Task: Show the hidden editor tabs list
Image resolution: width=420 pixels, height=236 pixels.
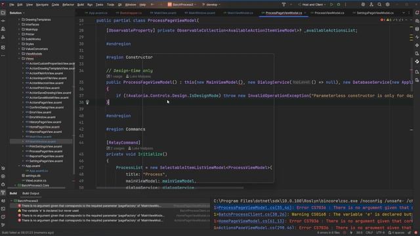Action: pyautogui.click(x=404, y=13)
